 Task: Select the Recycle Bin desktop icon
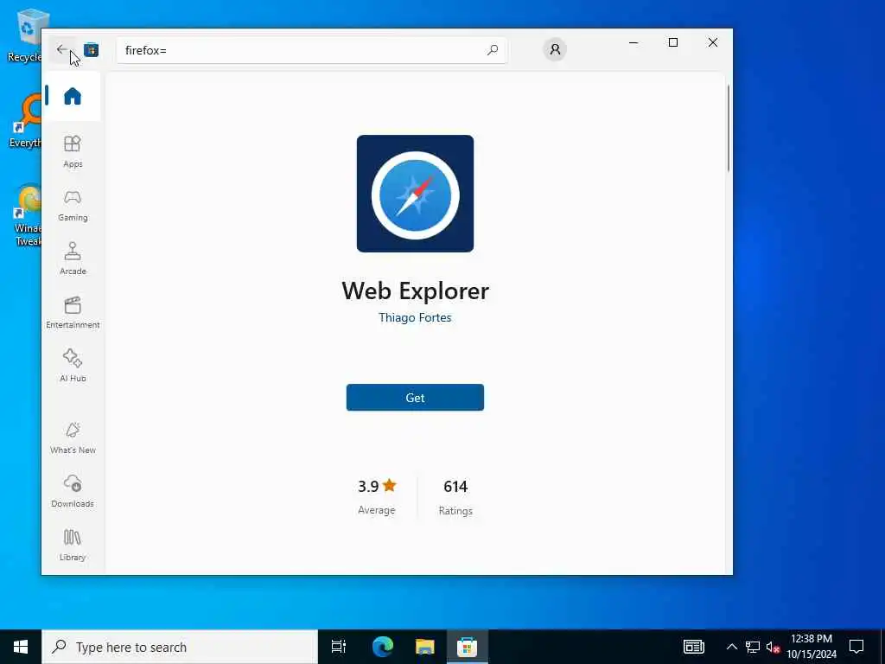[24, 35]
